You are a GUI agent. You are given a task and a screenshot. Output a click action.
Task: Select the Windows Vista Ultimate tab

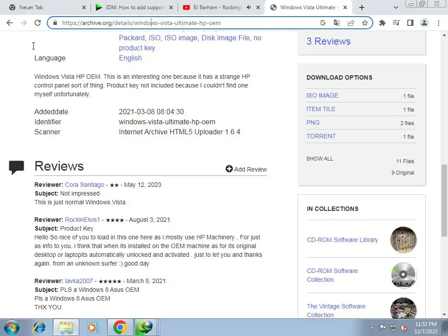[308, 7]
